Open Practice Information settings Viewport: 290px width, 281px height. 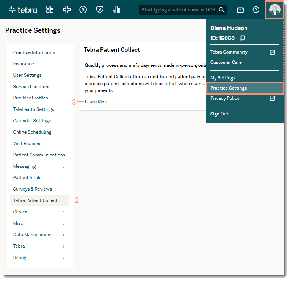click(35, 52)
